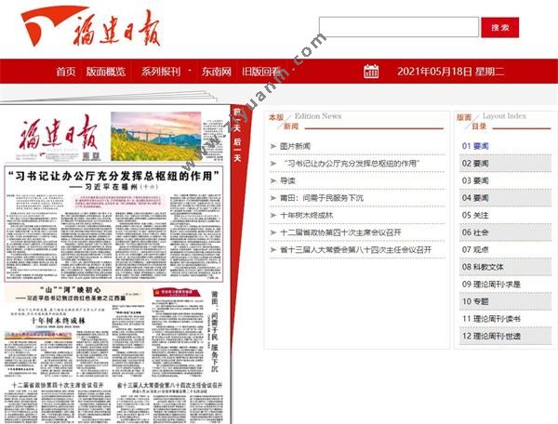Open the calendar date picker icon
The image size is (558, 424).
[371, 72]
